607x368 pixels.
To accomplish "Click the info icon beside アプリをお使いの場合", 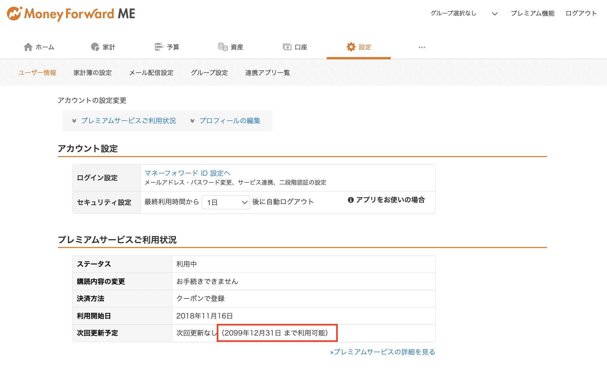I will pos(351,200).
